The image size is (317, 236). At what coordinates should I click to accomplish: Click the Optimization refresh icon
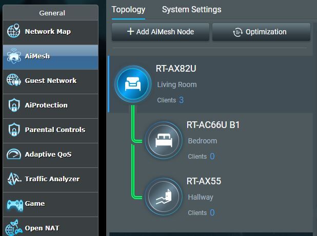pos(238,32)
